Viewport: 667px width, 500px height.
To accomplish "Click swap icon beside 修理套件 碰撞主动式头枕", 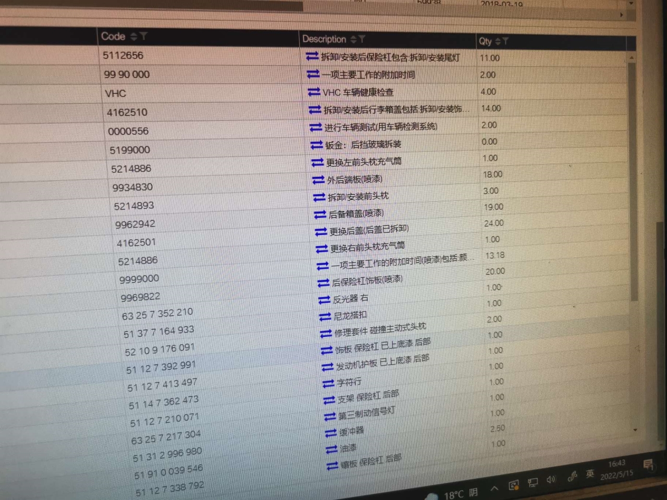I will [326, 333].
